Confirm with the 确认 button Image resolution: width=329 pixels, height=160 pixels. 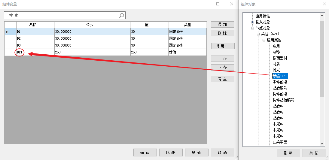[145, 152]
